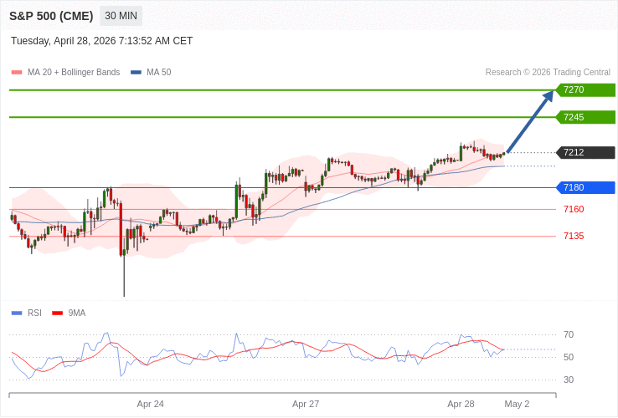618x418 pixels.
Task: Click the Apr 27 date label
Action: [306, 404]
